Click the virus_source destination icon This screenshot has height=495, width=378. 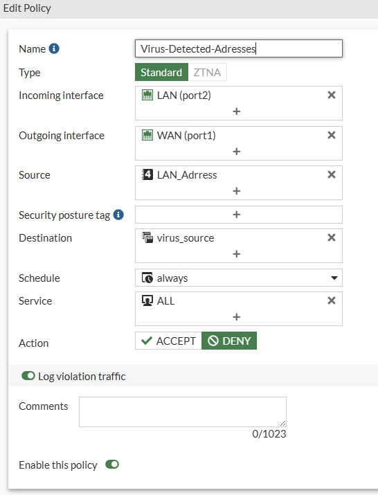147,237
